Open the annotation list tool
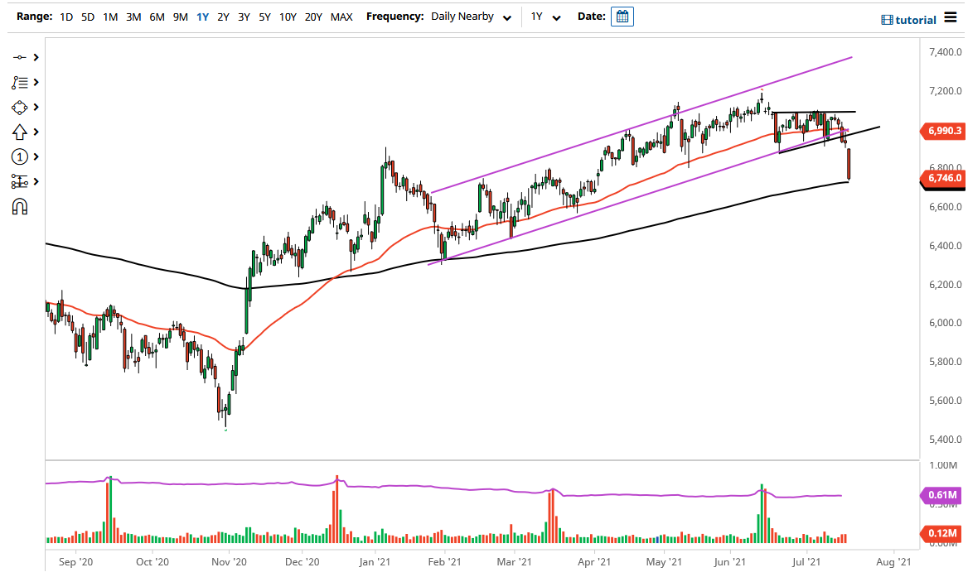The image size is (968, 577). (x=21, y=83)
